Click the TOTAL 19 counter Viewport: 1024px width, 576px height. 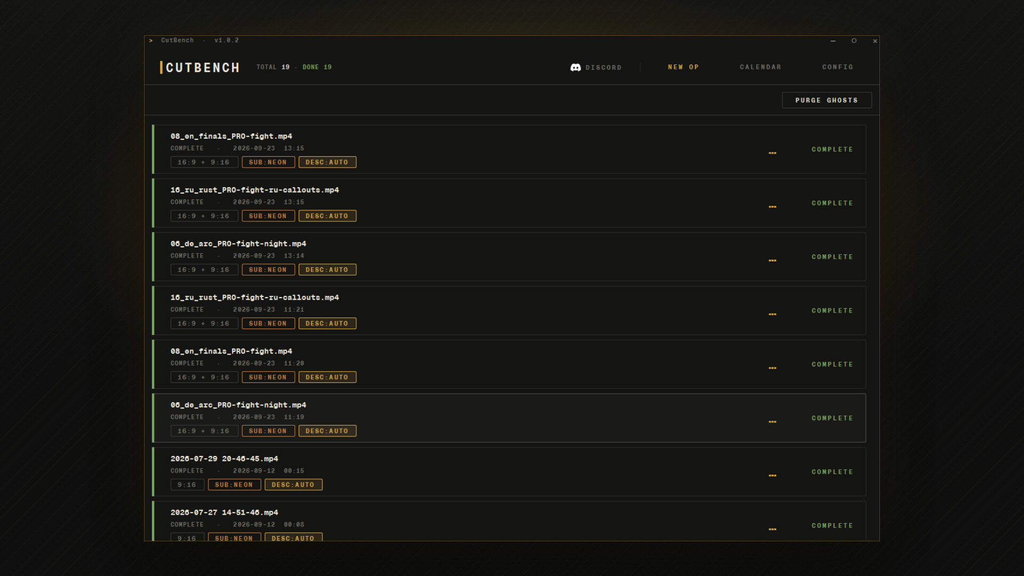pyautogui.click(x=273, y=67)
